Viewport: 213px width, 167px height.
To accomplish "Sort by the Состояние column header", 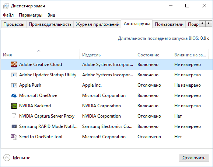I will point(153,54).
